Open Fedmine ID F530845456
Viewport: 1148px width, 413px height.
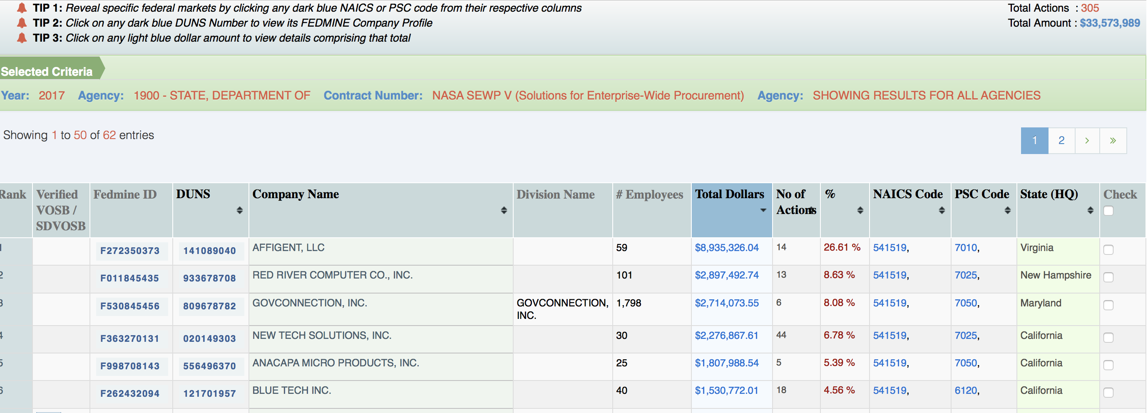130,306
